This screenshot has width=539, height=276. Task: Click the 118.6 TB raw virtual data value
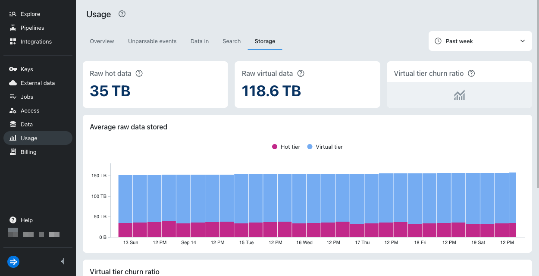click(x=271, y=91)
